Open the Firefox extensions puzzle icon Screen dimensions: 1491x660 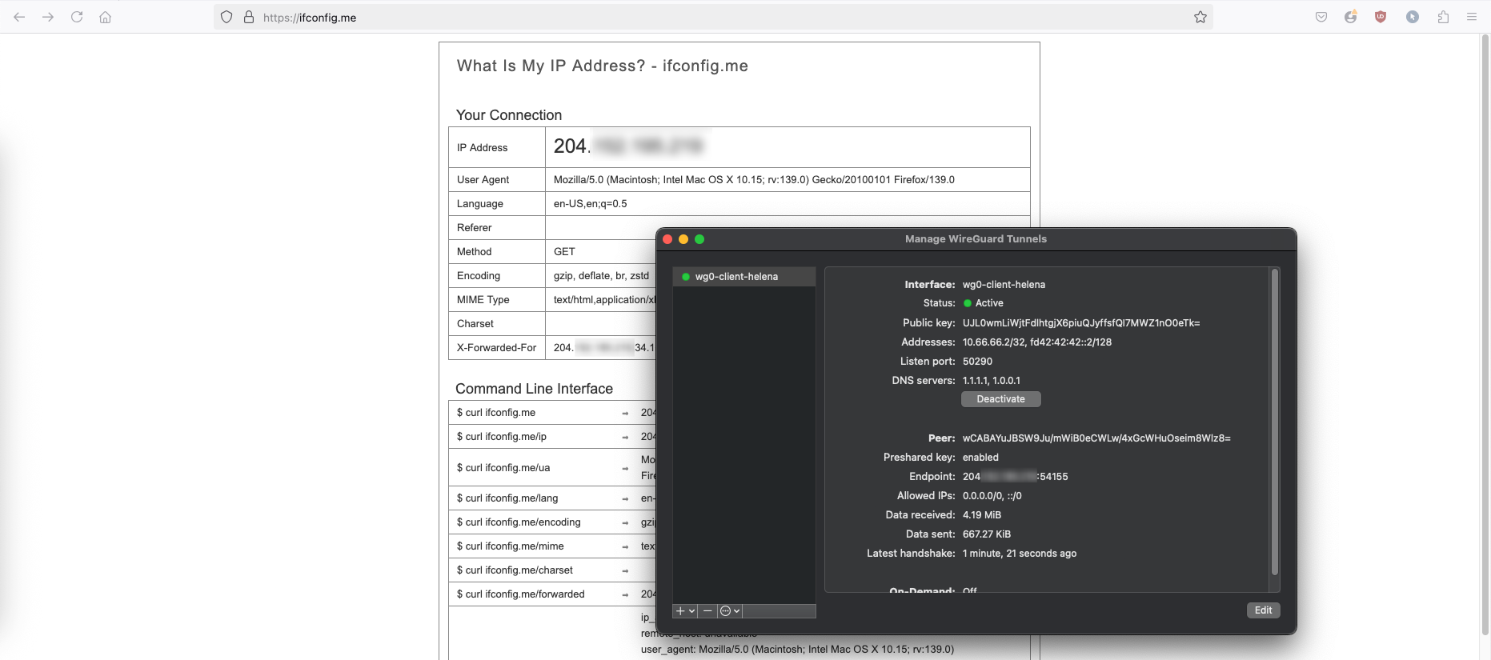tap(1443, 17)
